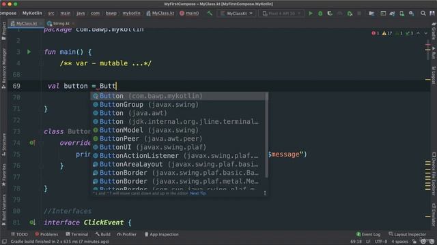The image size is (437, 245).
Task: Open the Event Log tool window
Action: (369, 234)
